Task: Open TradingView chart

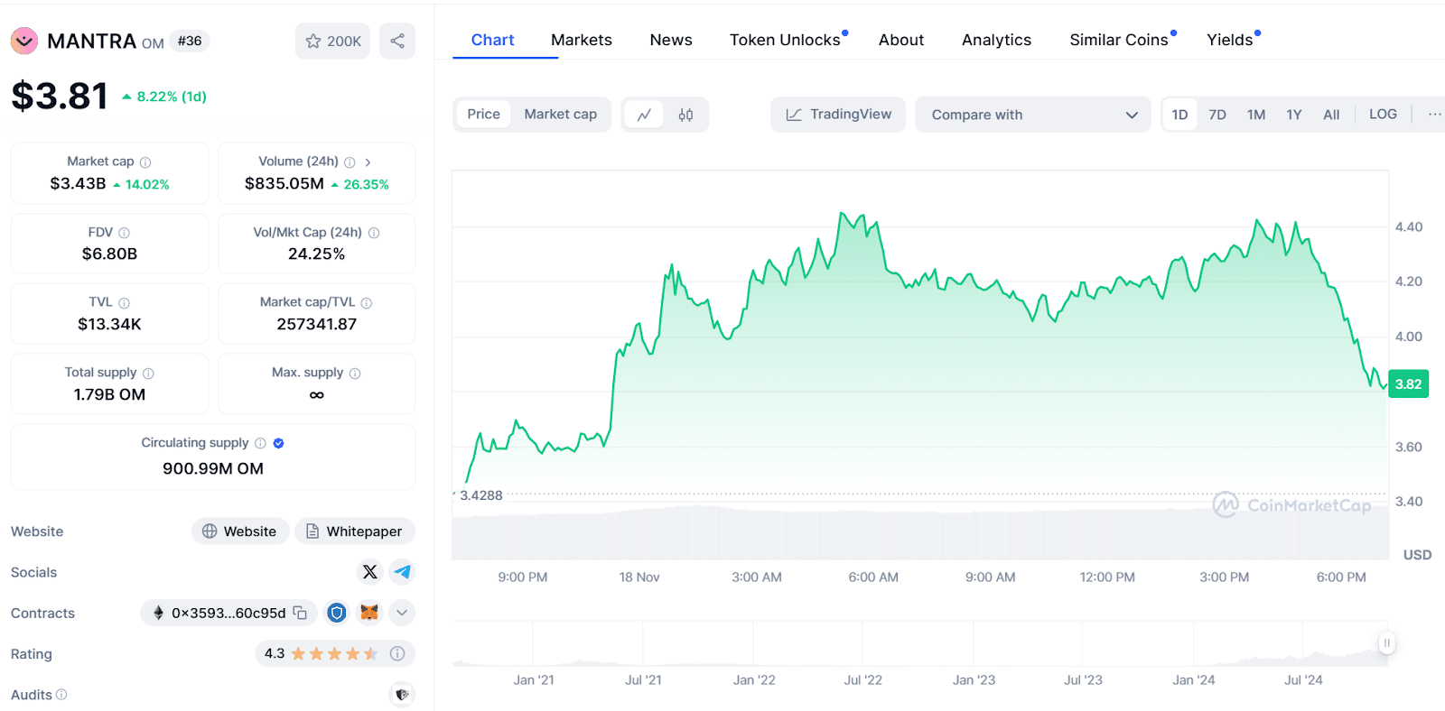Action: (838, 115)
